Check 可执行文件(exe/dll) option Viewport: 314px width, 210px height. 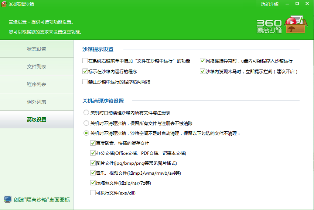[x=93, y=193]
